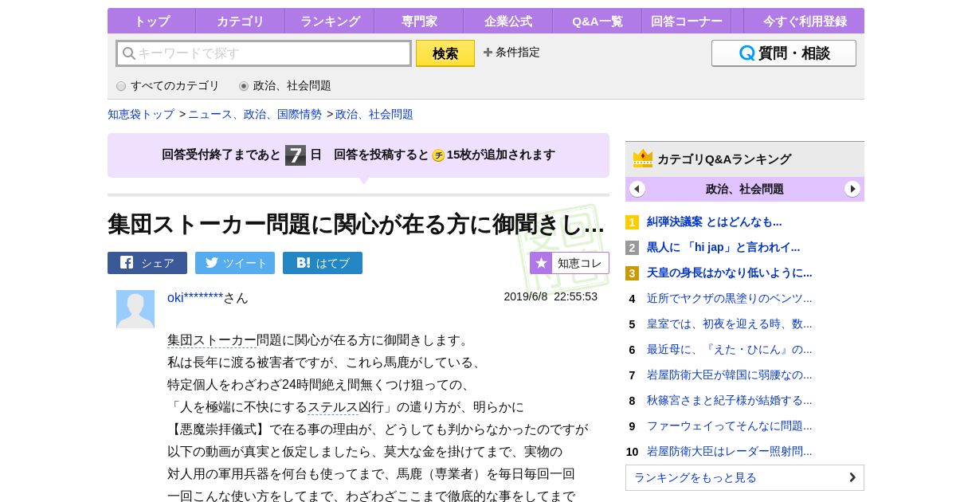Open the rank 7 question 岩屋防衛大臣が韓国に
This screenshot has width=956, height=502.
[730, 375]
